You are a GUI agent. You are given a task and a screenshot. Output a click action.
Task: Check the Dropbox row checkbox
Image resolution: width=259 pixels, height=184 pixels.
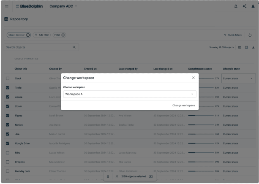[8, 162]
